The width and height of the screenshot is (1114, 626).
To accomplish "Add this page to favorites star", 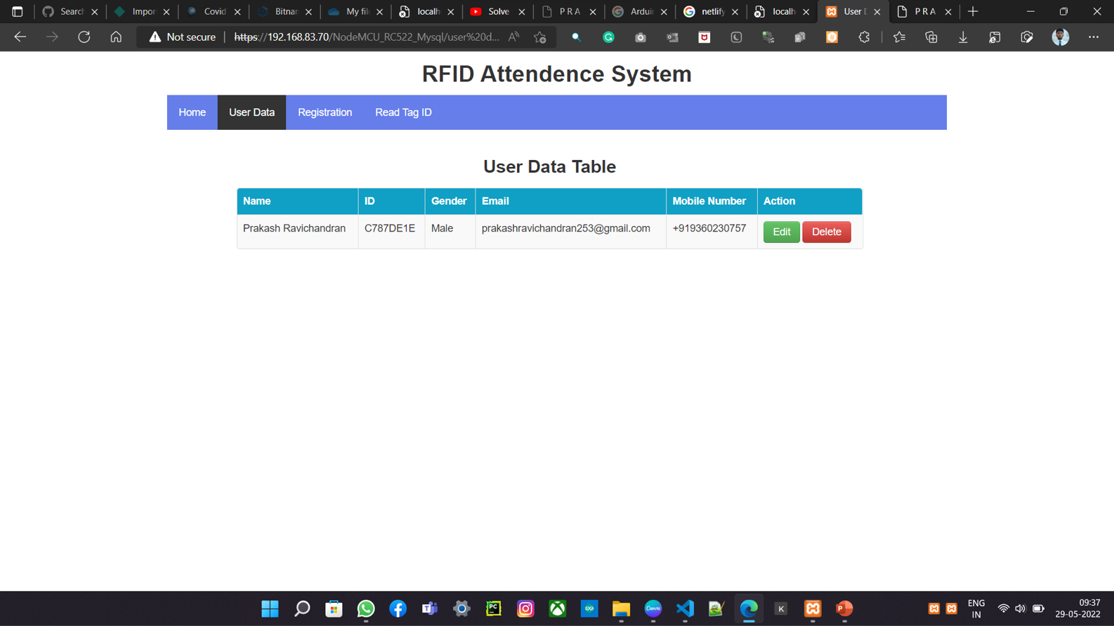I will click(539, 37).
